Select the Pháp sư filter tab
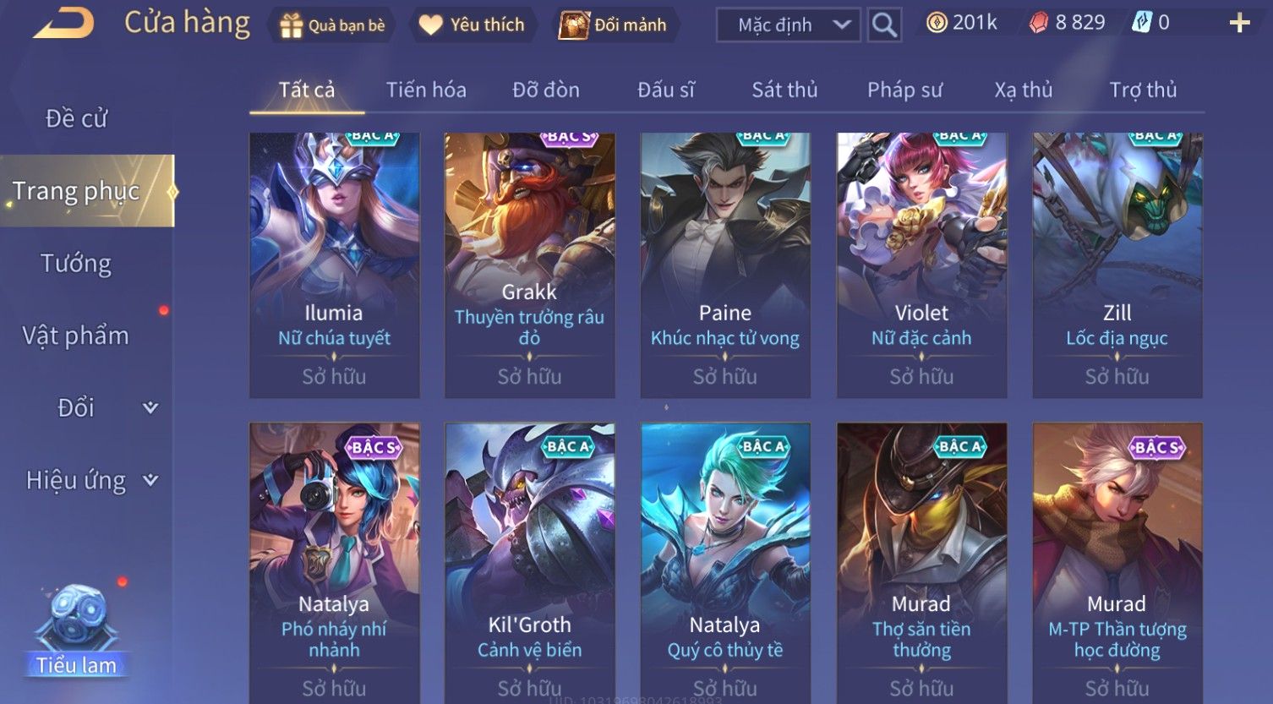 point(904,90)
